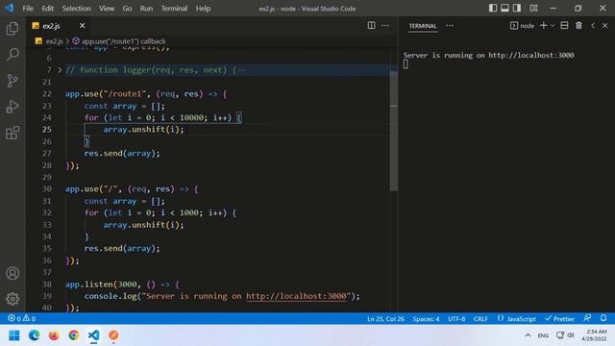Close the terminal panel
Image resolution: width=615 pixels, height=346 pixels.
point(604,26)
